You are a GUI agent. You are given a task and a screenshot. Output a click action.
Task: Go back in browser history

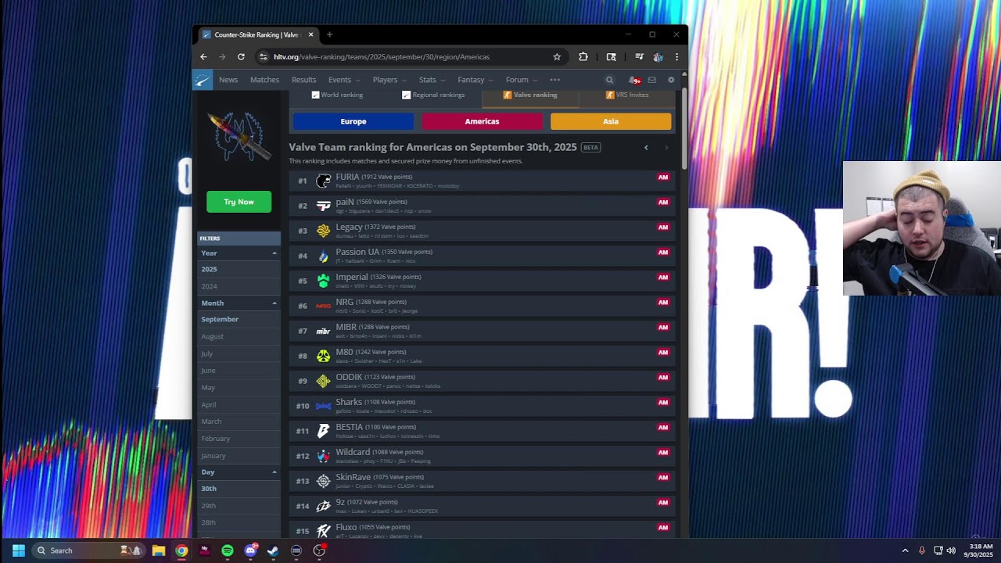[203, 57]
